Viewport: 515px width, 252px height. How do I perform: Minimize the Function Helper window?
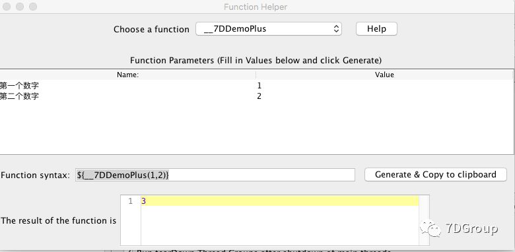(20, 7)
